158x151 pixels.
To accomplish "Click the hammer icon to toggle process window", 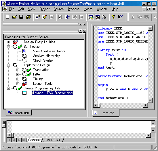I will click(x=98, y=17).
